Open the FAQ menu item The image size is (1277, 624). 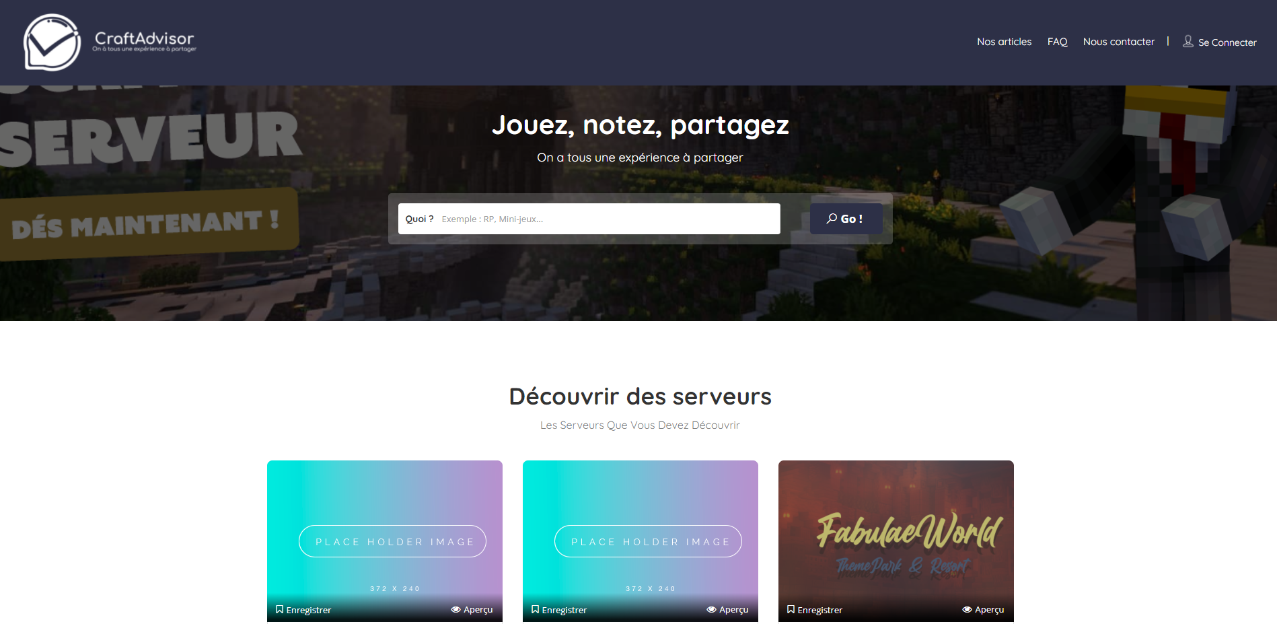(1057, 42)
